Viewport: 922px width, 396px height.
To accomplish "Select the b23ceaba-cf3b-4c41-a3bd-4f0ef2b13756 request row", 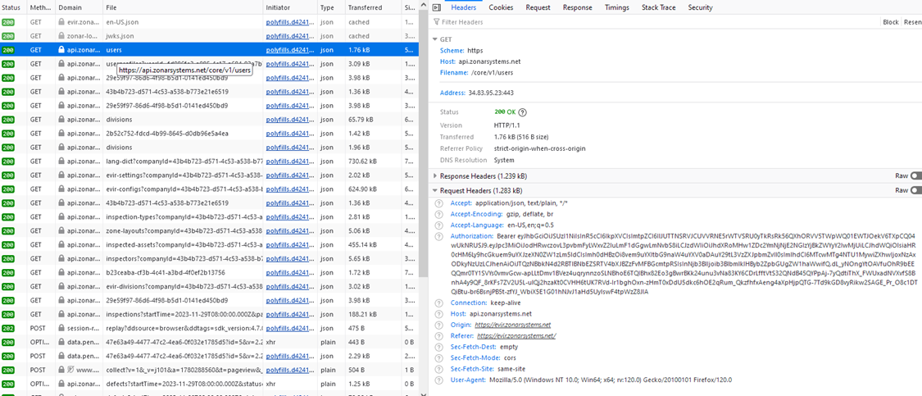I will [x=209, y=272].
